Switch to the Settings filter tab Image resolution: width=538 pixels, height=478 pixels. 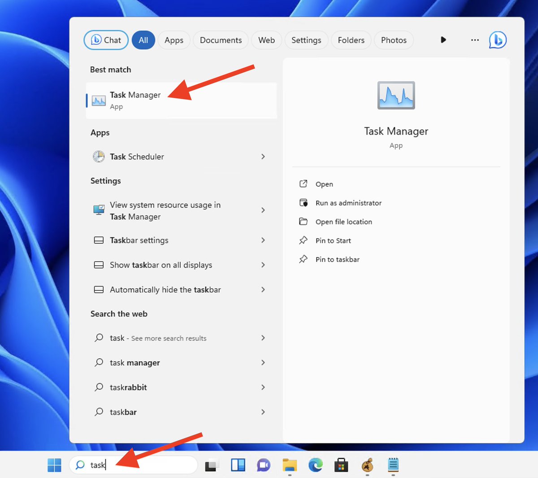306,40
